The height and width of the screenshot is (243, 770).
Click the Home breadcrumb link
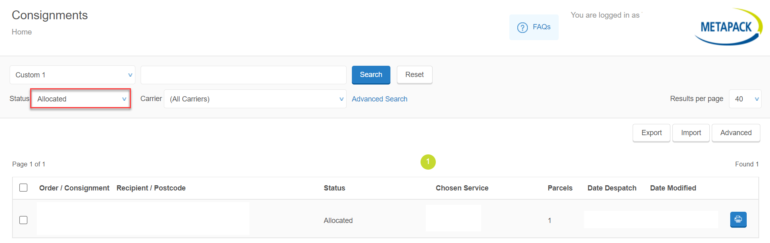(x=22, y=32)
